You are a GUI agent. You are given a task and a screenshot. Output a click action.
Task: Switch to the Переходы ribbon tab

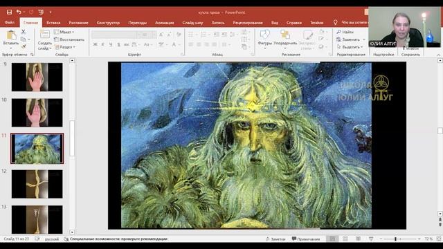[137, 23]
